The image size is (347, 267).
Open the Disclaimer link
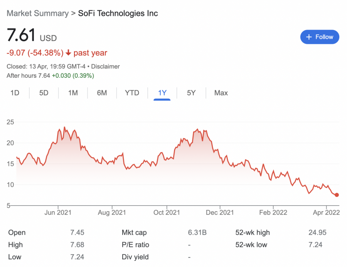point(105,67)
